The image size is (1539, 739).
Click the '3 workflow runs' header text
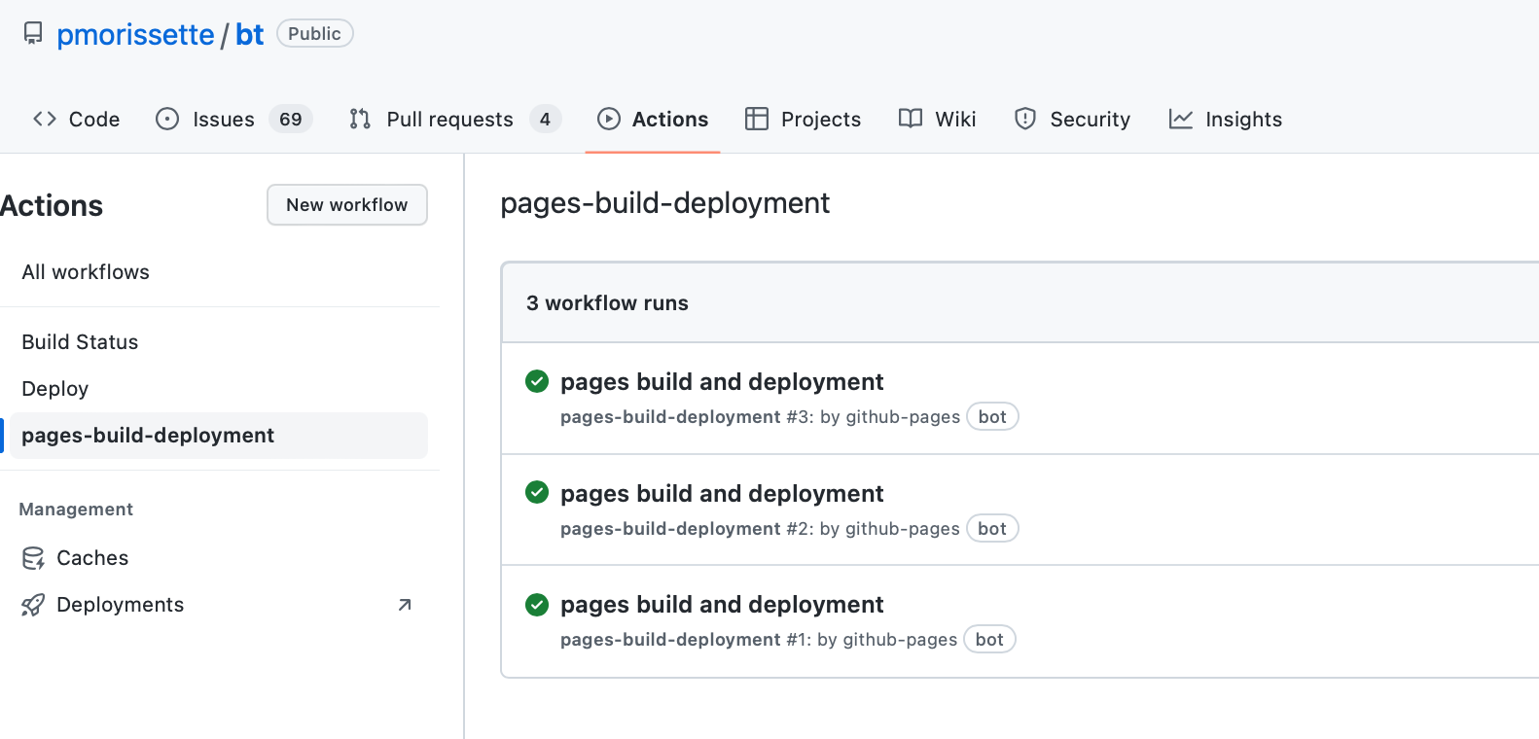[x=607, y=303]
